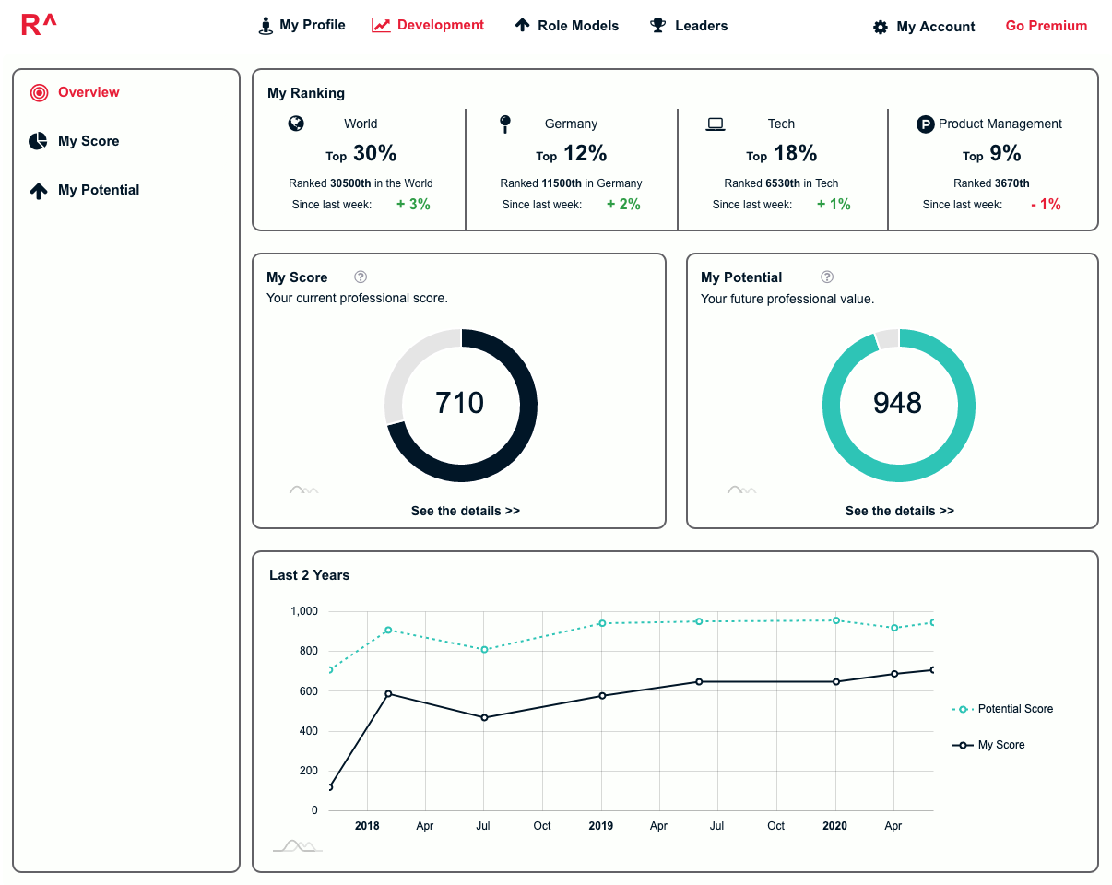Open See the details under My Potential
The image size is (1112, 885).
(900, 511)
